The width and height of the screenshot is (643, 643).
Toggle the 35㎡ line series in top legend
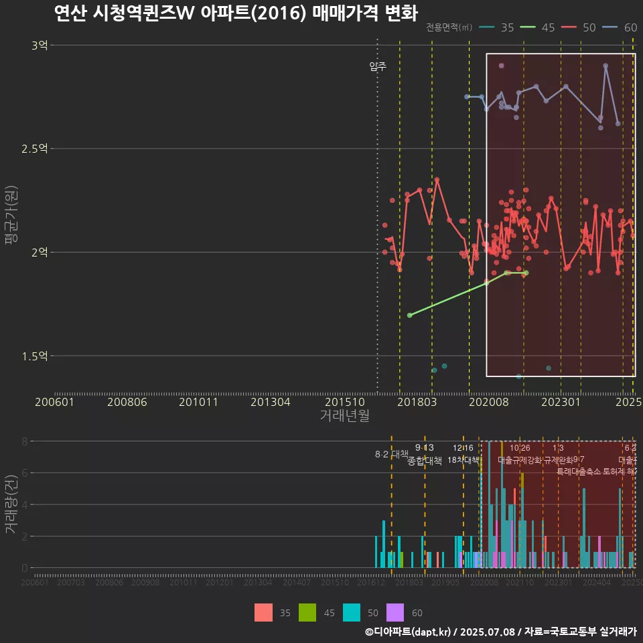(x=496, y=27)
